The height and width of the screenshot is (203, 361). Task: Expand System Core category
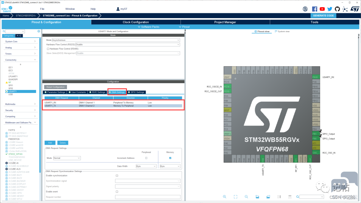tap(20, 41)
